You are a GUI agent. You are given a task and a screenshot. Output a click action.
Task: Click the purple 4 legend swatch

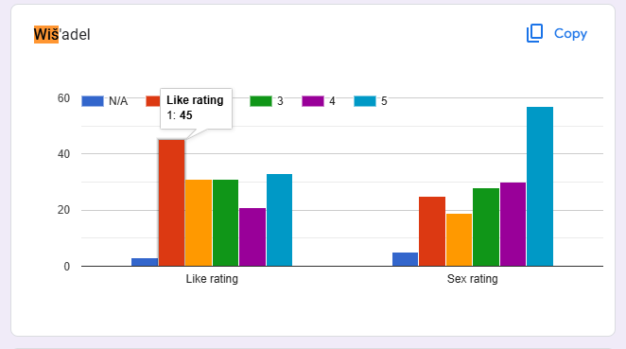click(313, 101)
